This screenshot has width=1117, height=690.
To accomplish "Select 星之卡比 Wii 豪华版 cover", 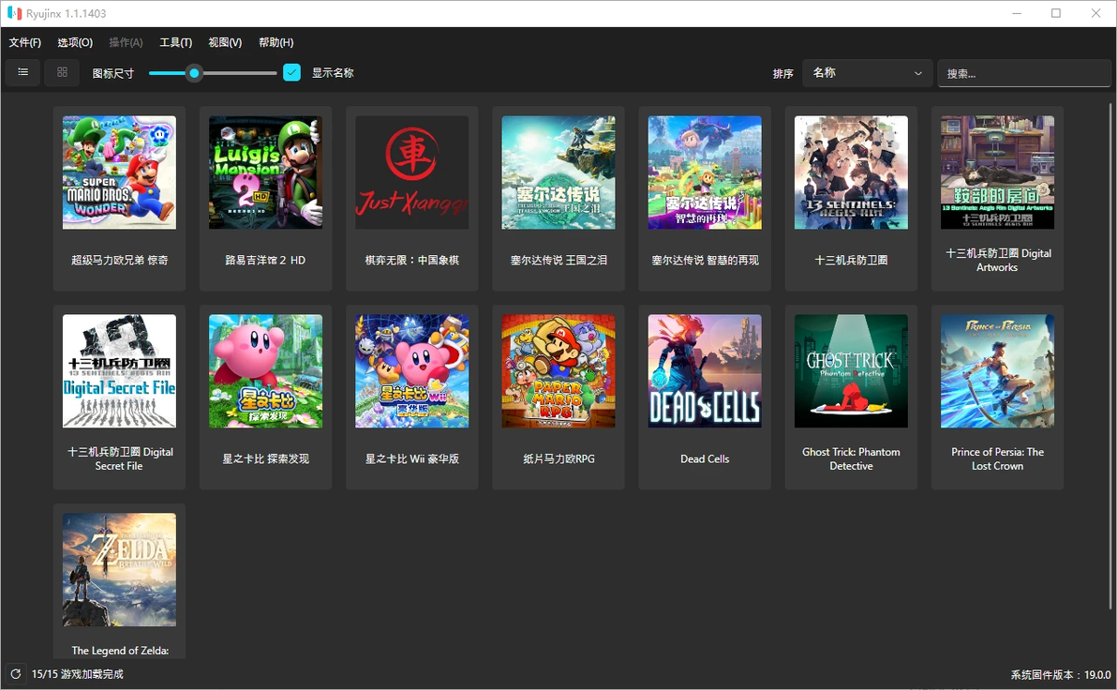I will [411, 371].
